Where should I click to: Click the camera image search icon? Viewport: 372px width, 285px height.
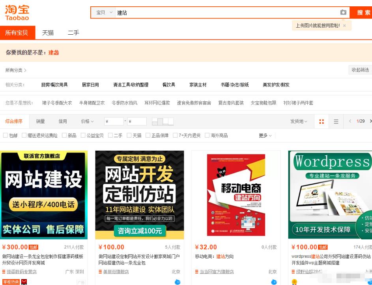pyautogui.click(x=343, y=13)
